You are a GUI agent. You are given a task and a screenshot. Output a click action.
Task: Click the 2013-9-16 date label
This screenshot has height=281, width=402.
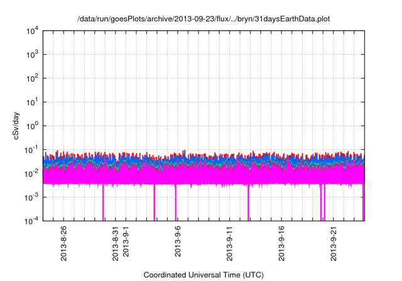click(x=281, y=243)
